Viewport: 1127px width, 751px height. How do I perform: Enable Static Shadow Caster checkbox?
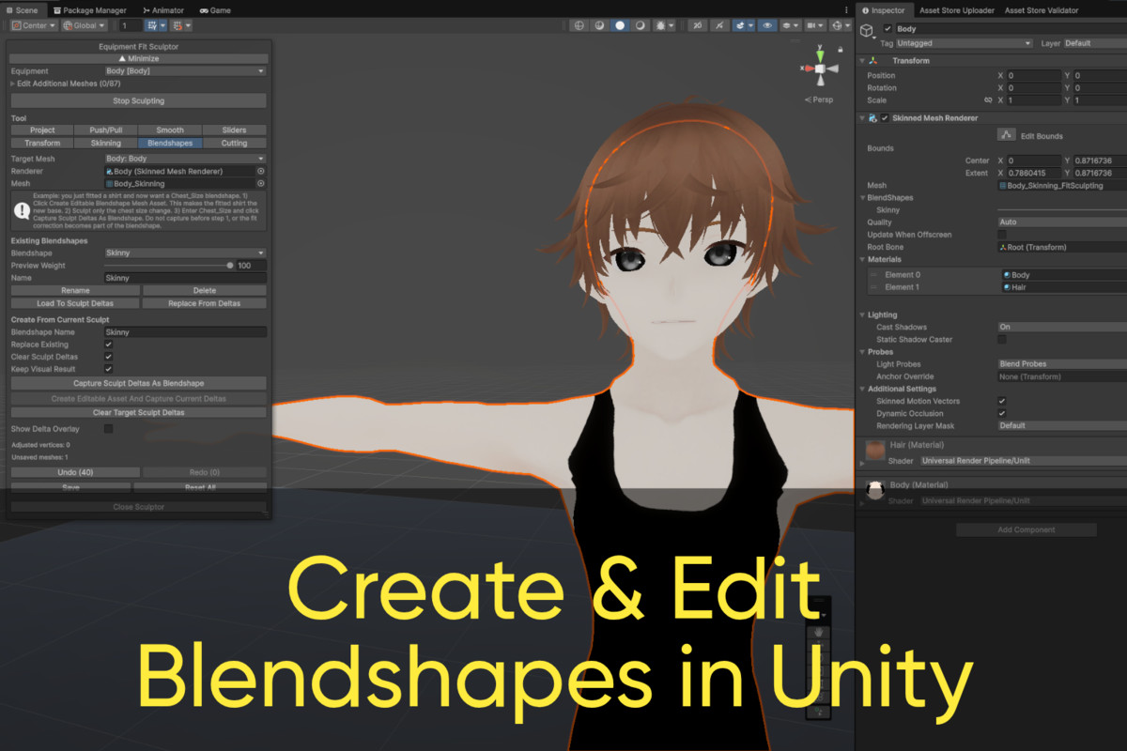[1002, 339]
